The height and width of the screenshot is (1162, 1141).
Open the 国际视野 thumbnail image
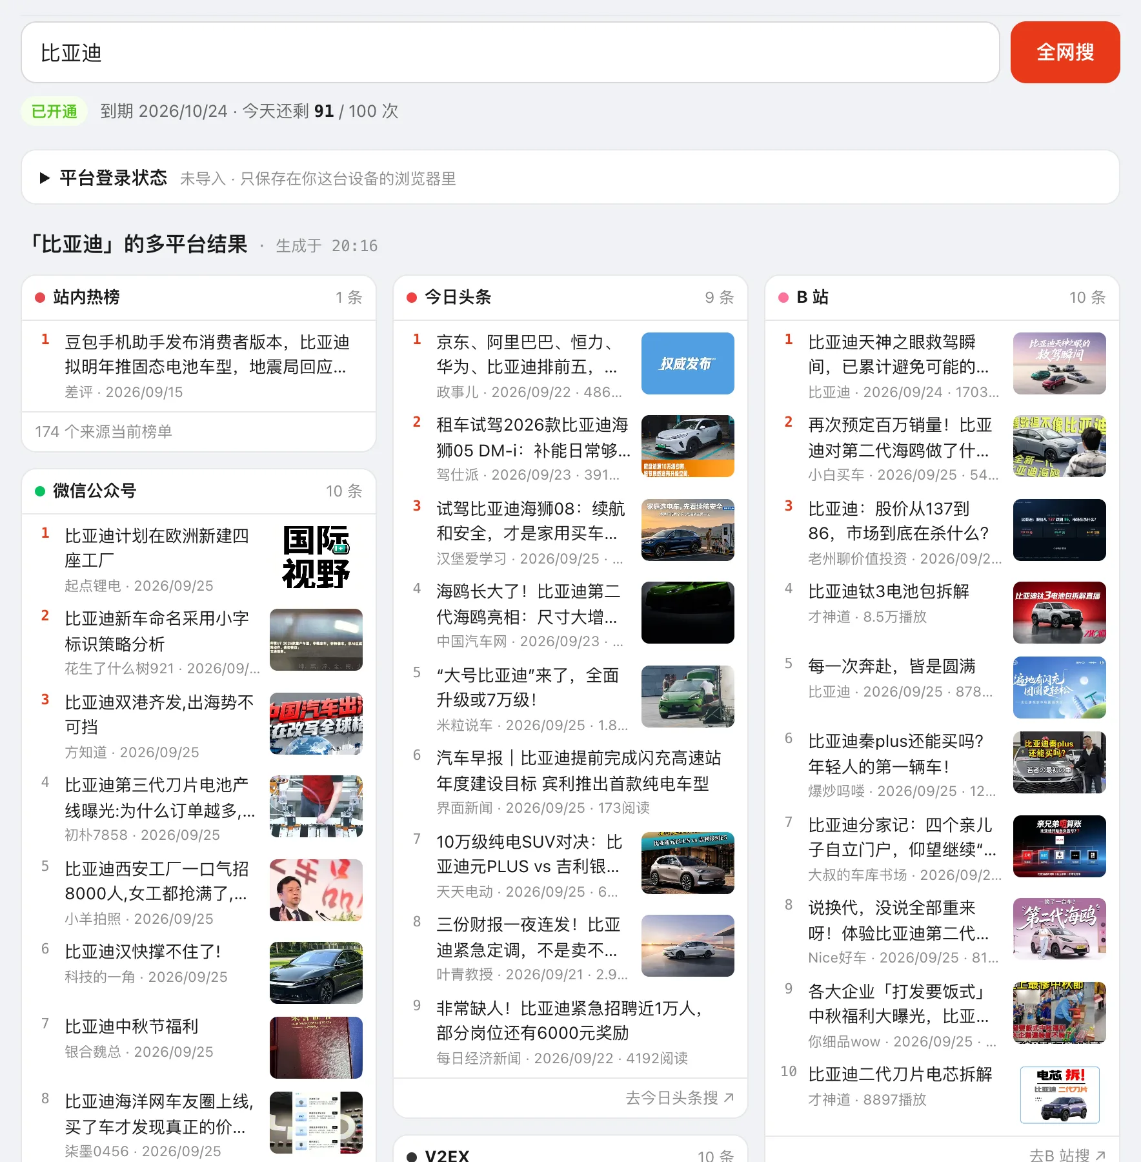[316, 557]
